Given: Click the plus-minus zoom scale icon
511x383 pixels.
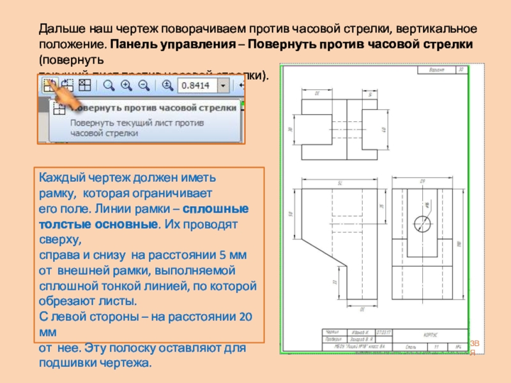Looking at the screenshot, I should click(x=167, y=86).
